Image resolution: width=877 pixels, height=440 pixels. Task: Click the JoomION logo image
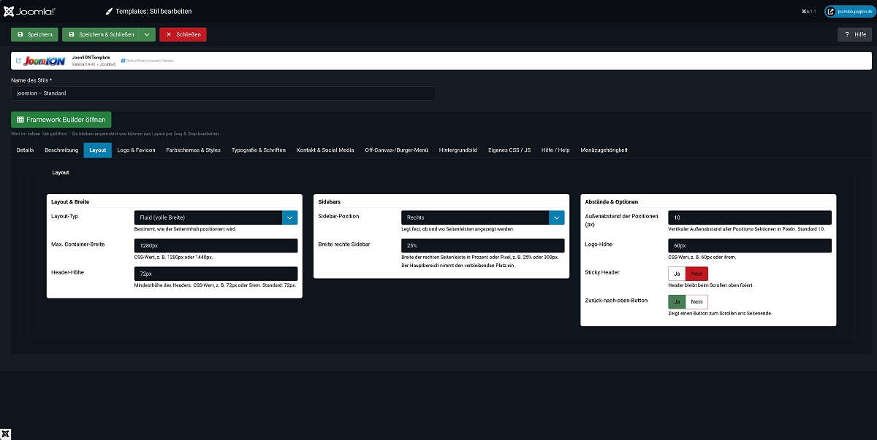pos(45,61)
